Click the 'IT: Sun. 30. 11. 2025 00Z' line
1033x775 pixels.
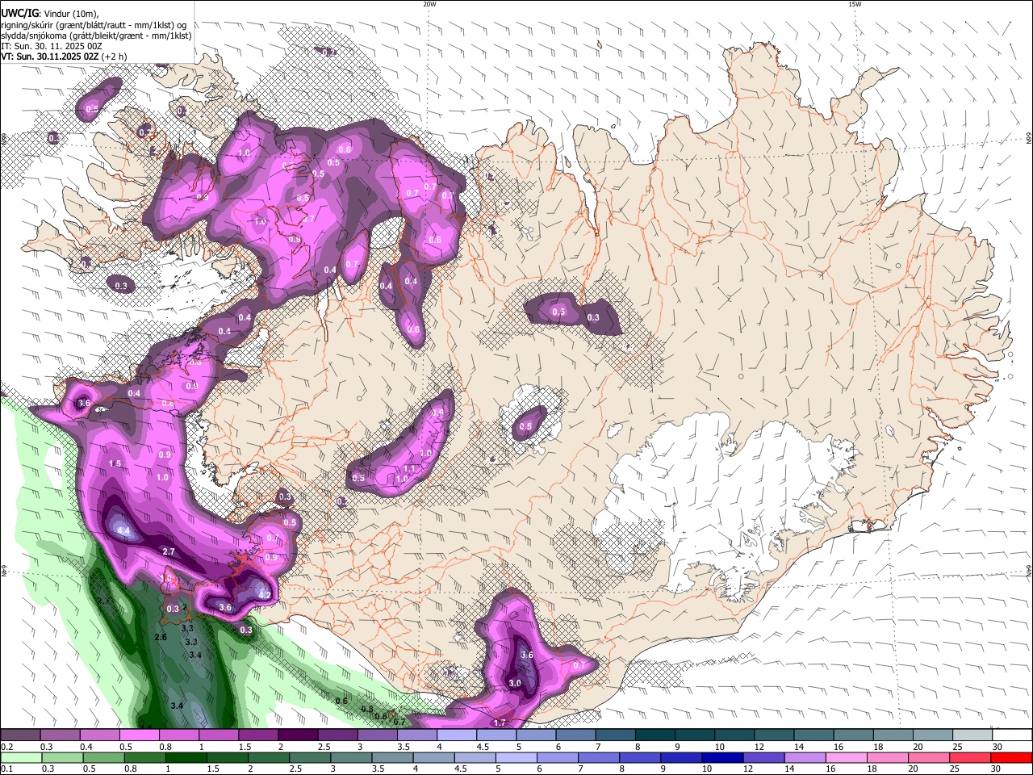(x=51, y=46)
